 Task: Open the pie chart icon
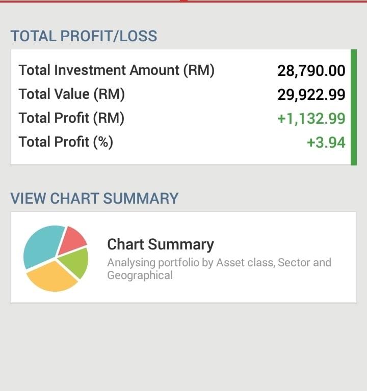[x=56, y=258]
